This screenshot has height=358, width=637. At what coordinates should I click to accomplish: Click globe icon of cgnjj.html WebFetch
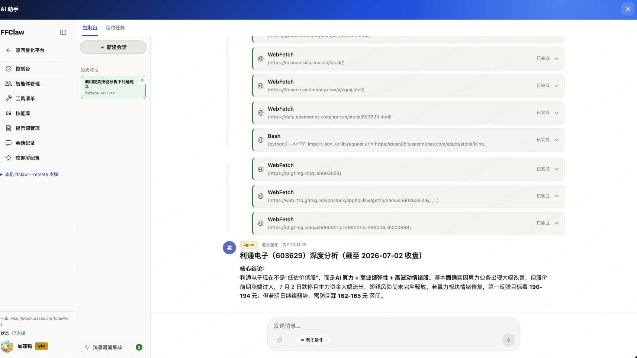(261, 86)
